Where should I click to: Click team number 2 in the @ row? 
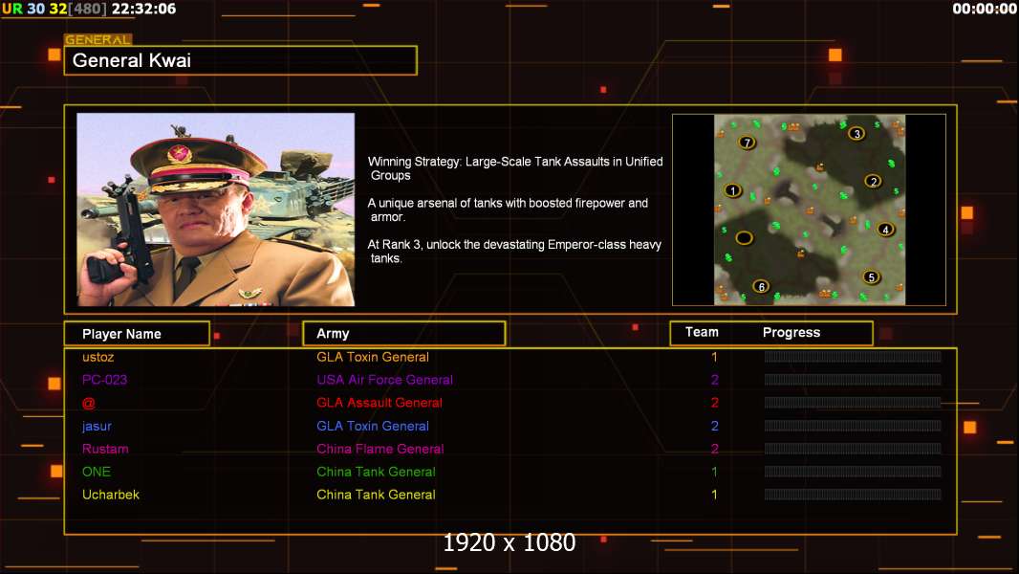[x=715, y=403]
